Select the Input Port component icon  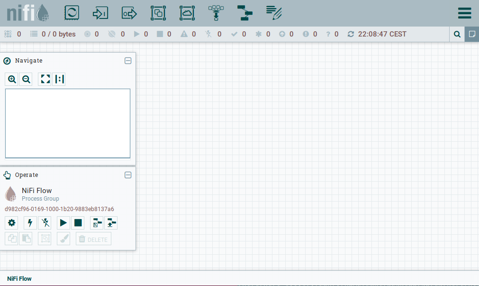coord(100,13)
